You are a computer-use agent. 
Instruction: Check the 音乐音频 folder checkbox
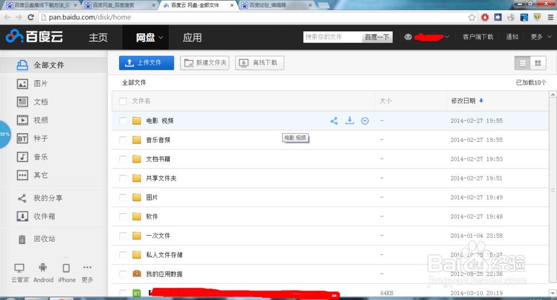[123, 140]
